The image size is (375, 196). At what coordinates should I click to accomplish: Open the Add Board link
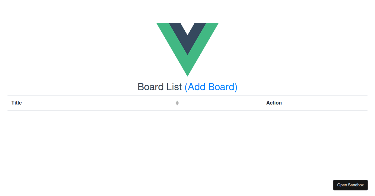[211, 87]
